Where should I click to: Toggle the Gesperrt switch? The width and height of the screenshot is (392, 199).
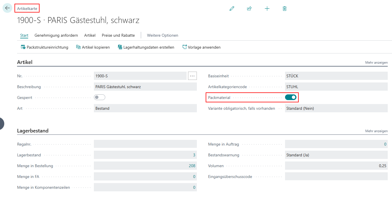[100, 98]
